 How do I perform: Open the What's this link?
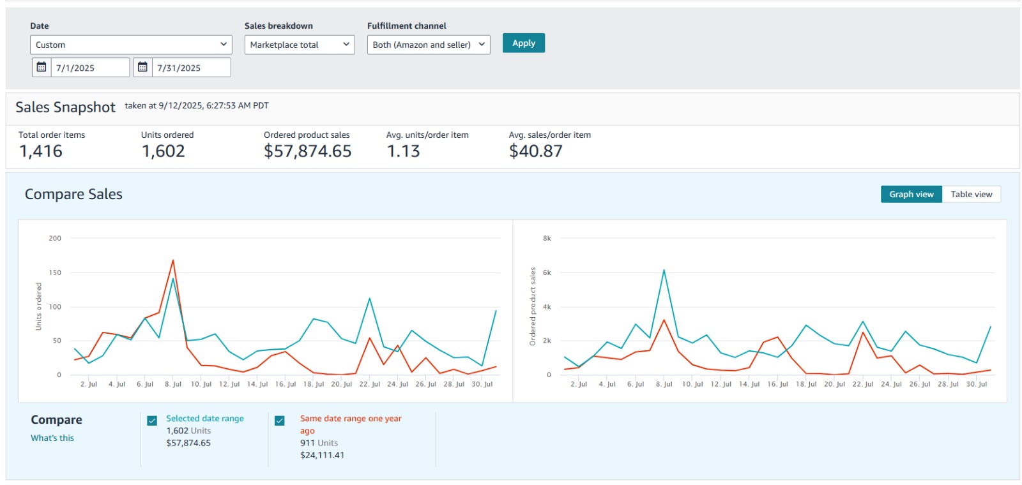(x=52, y=438)
